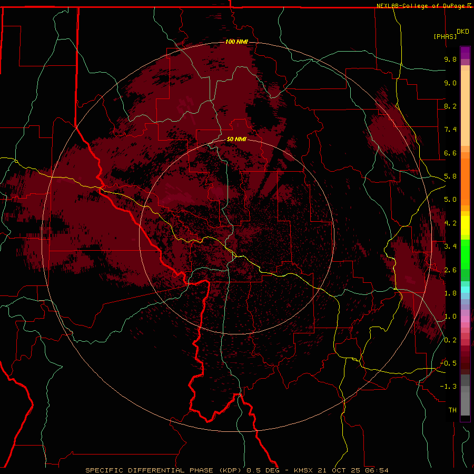Screen dimensions: 474x474
Task: Click the 2.6 scale value
Action: tap(450, 270)
